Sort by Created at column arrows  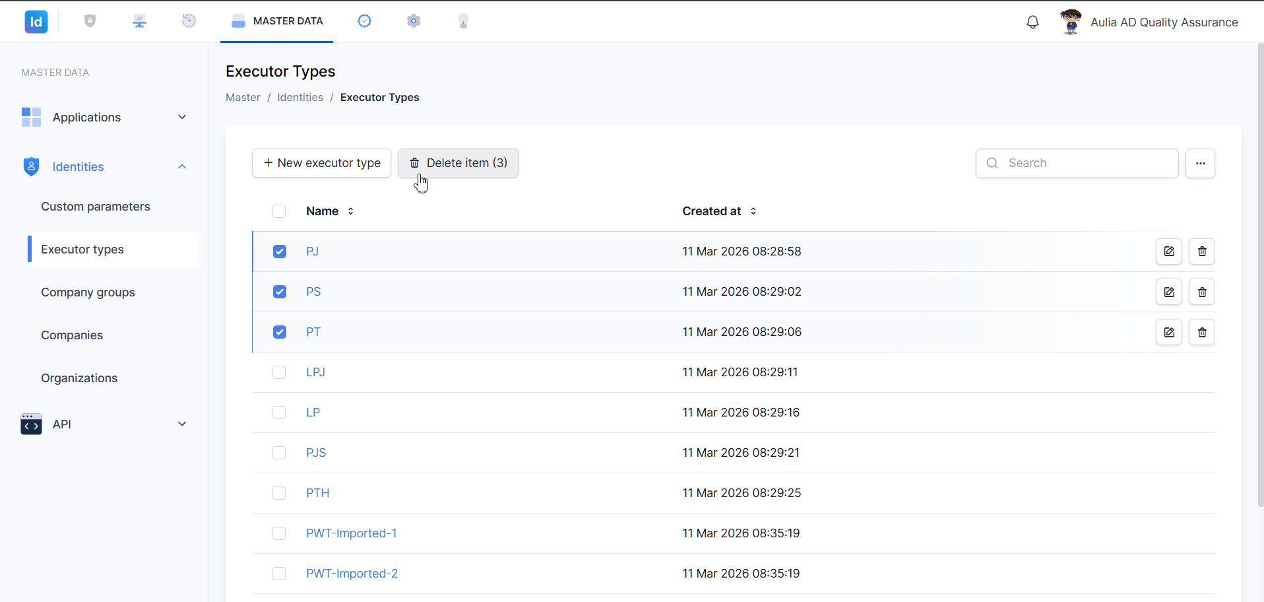click(753, 211)
